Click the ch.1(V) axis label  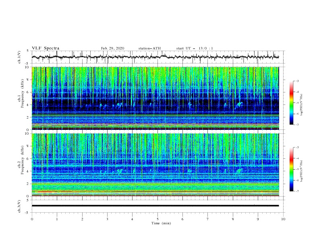pos(19,57)
